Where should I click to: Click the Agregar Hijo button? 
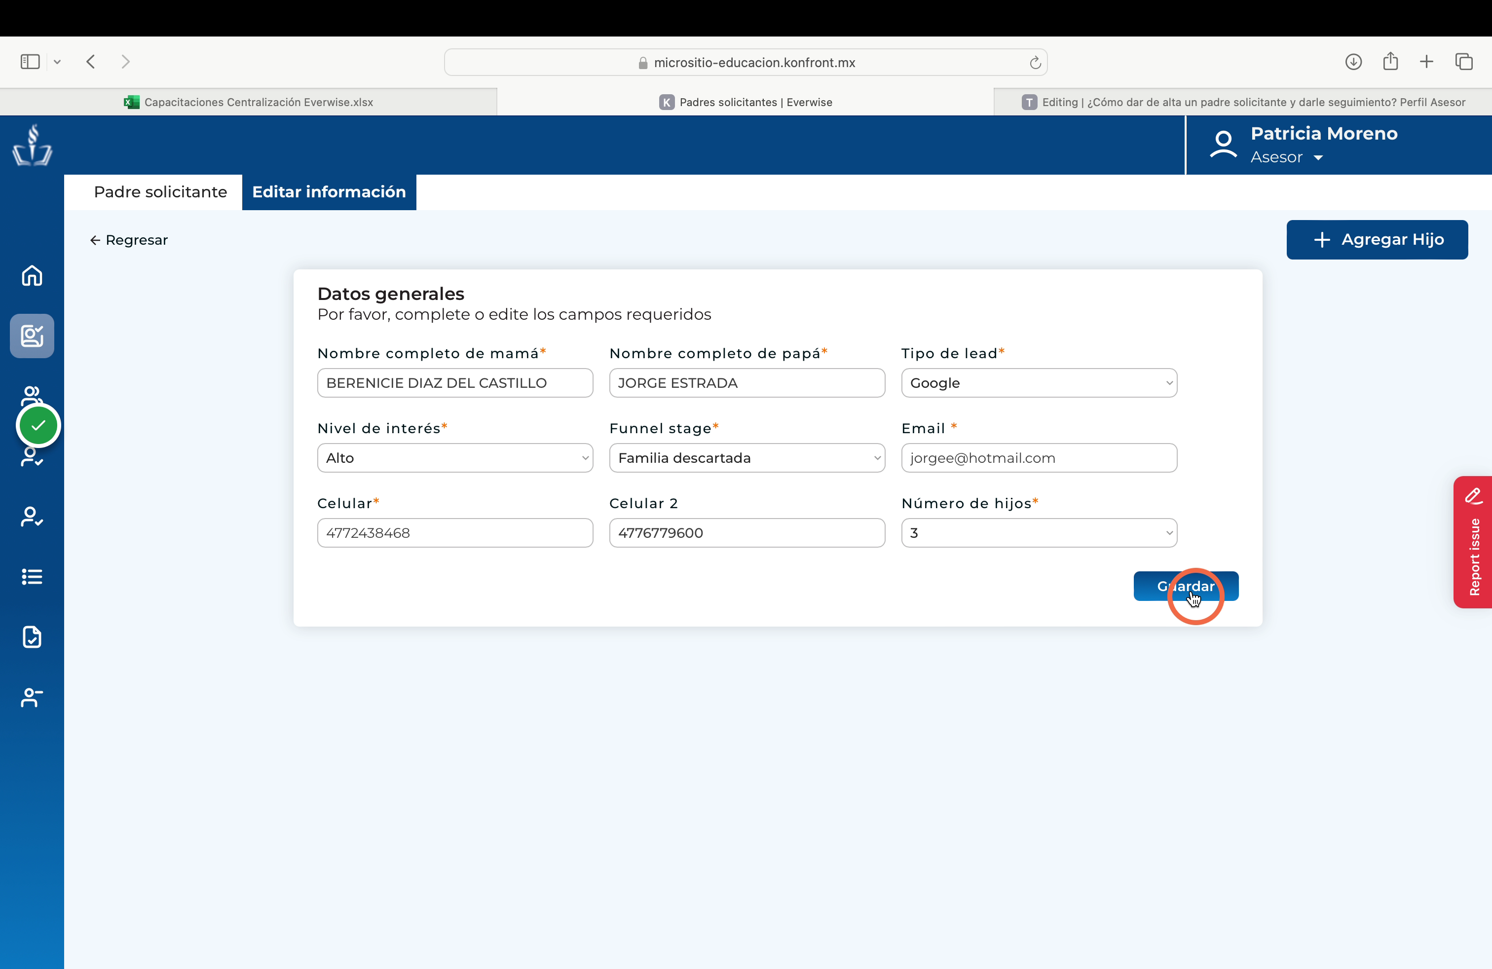pyautogui.click(x=1377, y=239)
